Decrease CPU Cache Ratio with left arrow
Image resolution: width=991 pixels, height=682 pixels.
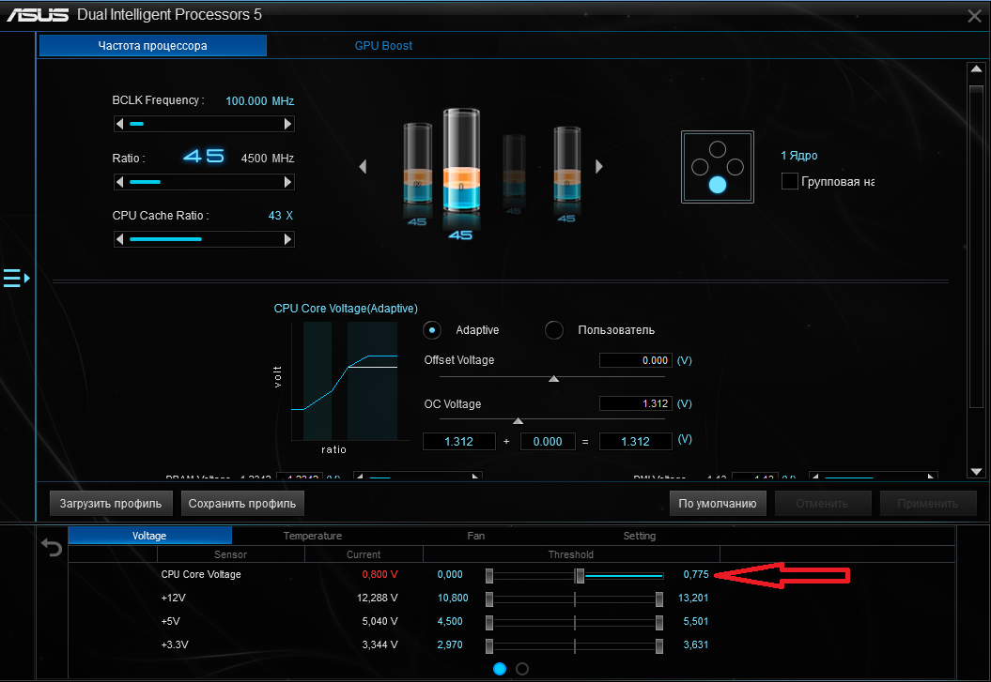pos(119,239)
